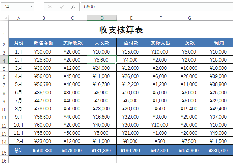The image size is (233, 163).
Task: Select column C header
Action: [x=73, y=18]
